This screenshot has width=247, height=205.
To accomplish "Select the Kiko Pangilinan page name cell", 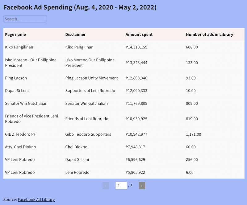I will [19, 47].
